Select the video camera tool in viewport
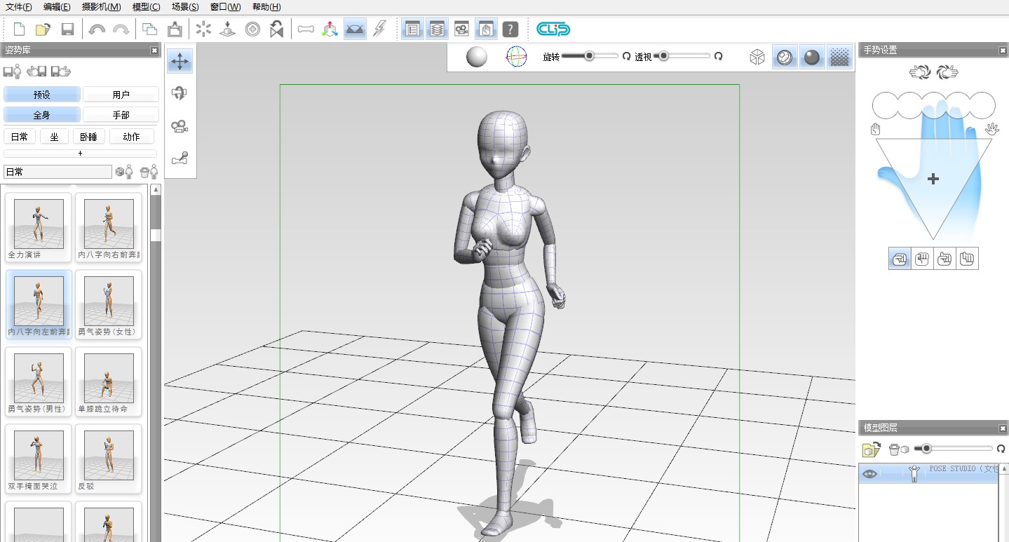The image size is (1009, 542). pyautogui.click(x=180, y=126)
